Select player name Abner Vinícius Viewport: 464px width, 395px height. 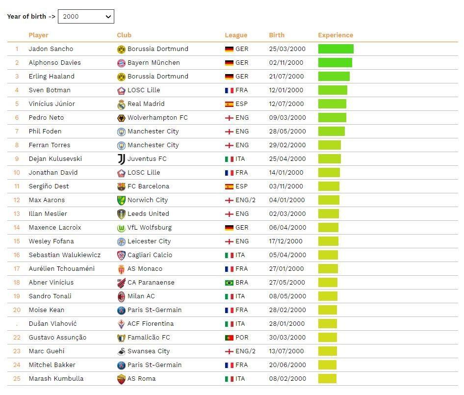(x=51, y=283)
